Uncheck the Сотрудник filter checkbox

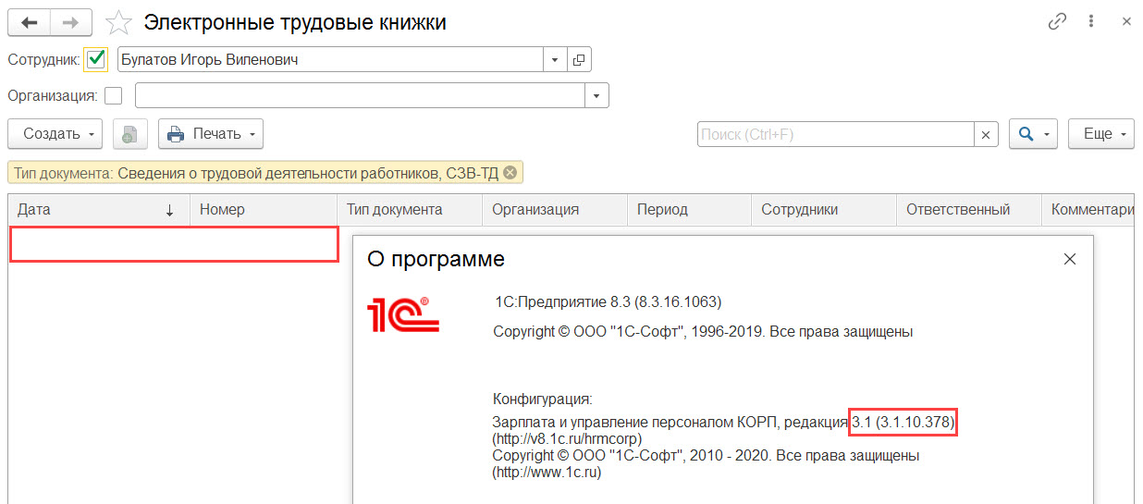(96, 60)
